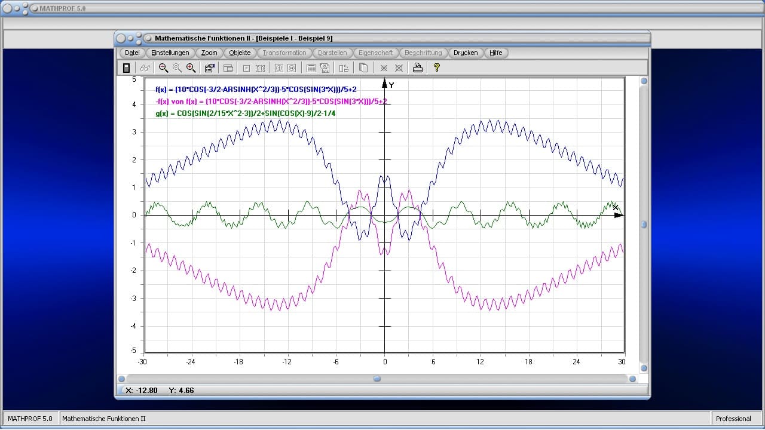The image size is (765, 430).
Task: Click the horizontal slider thumb below the graph
Action: pyautogui.click(x=377, y=379)
